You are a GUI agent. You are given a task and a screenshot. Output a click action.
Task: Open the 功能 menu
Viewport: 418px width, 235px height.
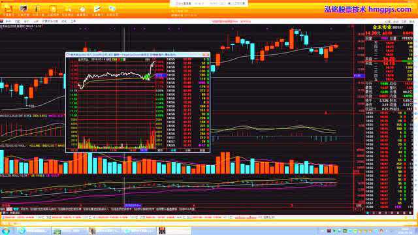click(x=18, y=22)
